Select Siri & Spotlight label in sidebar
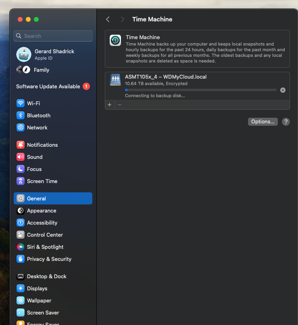 [45, 247]
